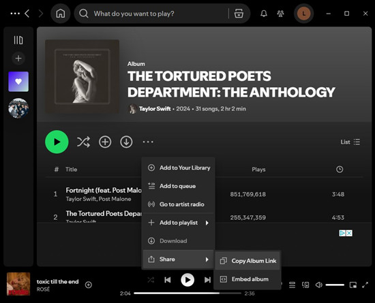The image size is (375, 303).
Task: Create a playlist with the sidebar plus button
Action: (x=18, y=59)
